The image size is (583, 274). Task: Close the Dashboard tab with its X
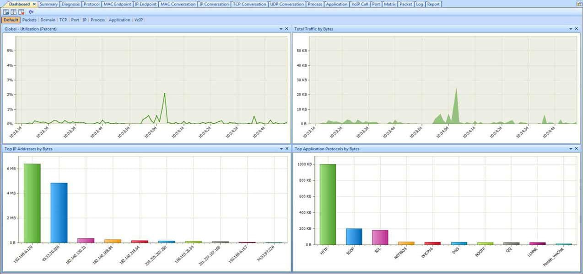tap(34, 4)
